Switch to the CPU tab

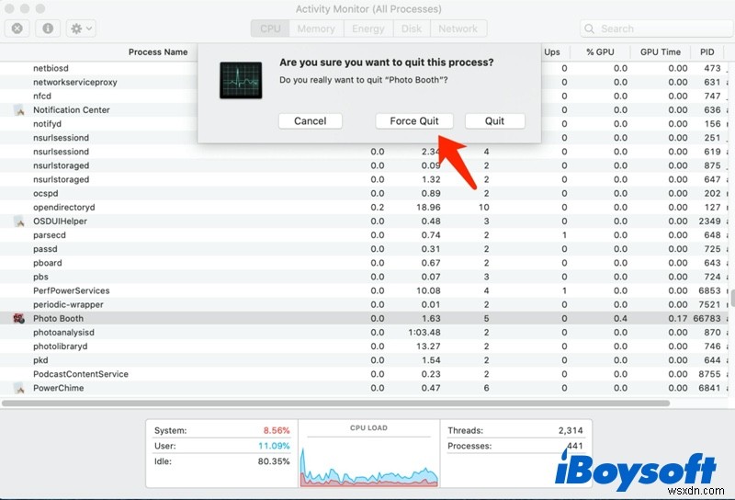[x=270, y=28]
